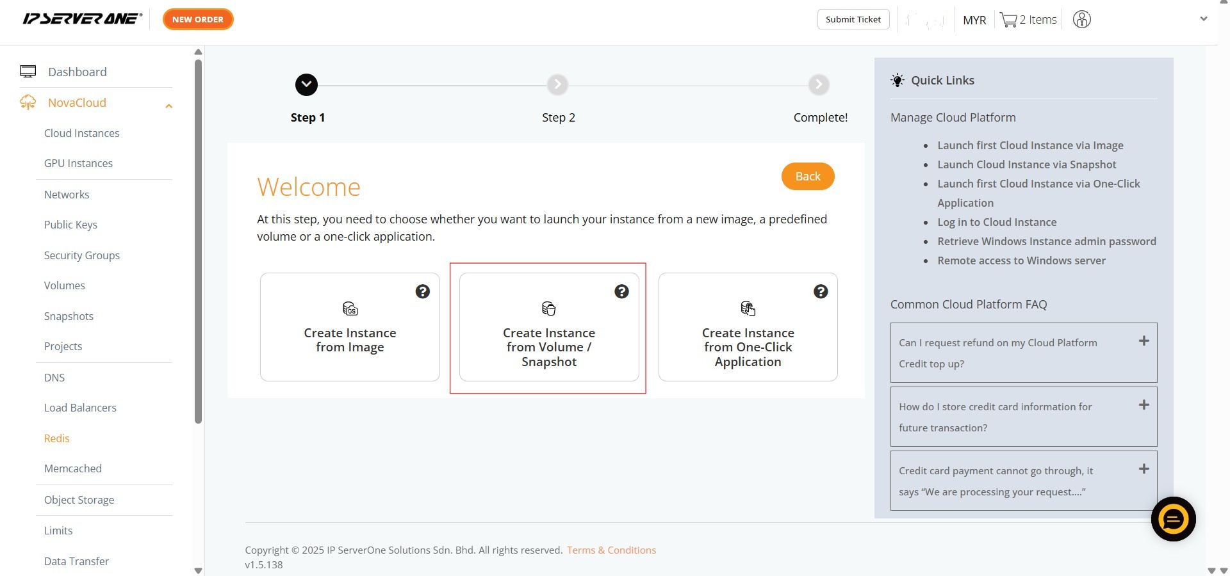Open the Terms & Conditions link
This screenshot has width=1230, height=576.
pyautogui.click(x=611, y=550)
